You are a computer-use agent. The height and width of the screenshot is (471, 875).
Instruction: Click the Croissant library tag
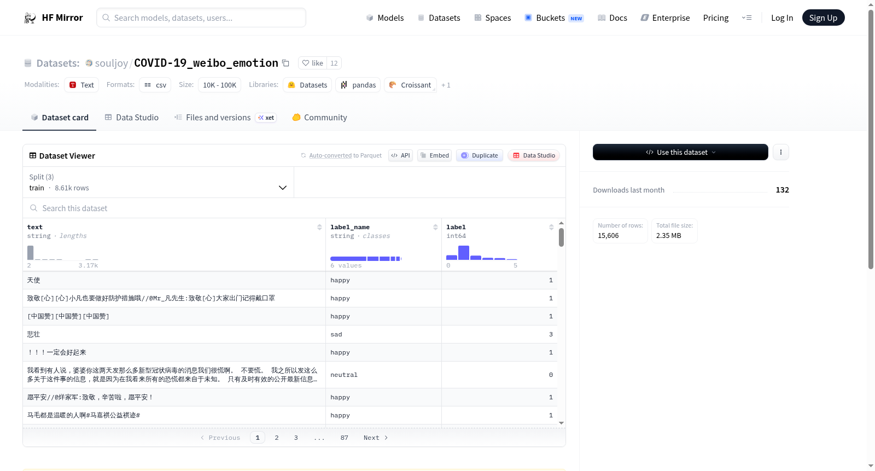click(410, 85)
